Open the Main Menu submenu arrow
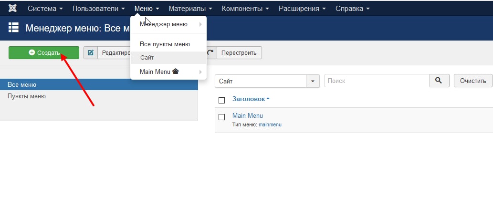This screenshot has height=206, width=493. [x=200, y=72]
